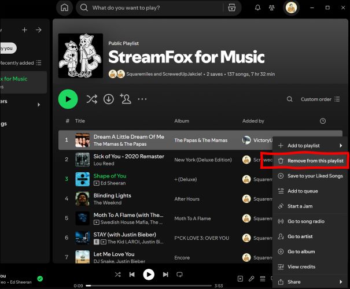Select the STAY (with Justin Bieber) track
Image resolution: width=350 pixels, height=289 pixels.
125,235
